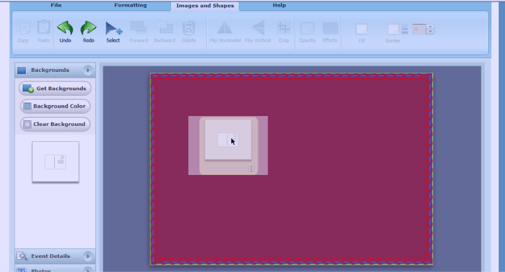Image resolution: width=505 pixels, height=272 pixels.
Task: Bring object Forward
Action: [x=139, y=32]
